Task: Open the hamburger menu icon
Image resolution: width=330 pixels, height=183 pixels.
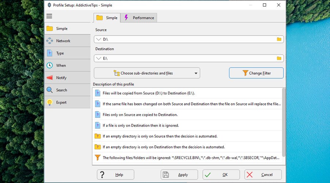Action: 49,16
